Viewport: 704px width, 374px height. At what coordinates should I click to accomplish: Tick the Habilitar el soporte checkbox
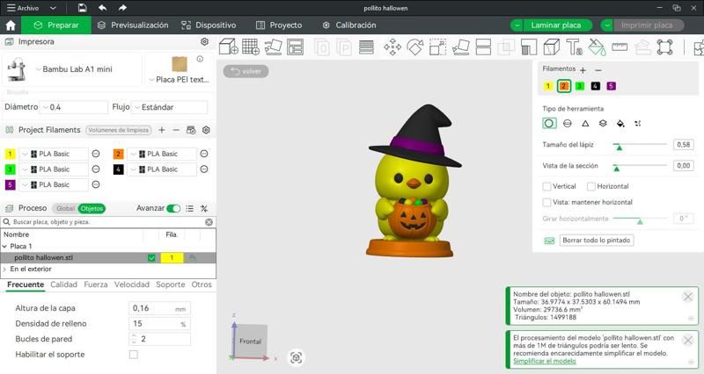pyautogui.click(x=134, y=355)
